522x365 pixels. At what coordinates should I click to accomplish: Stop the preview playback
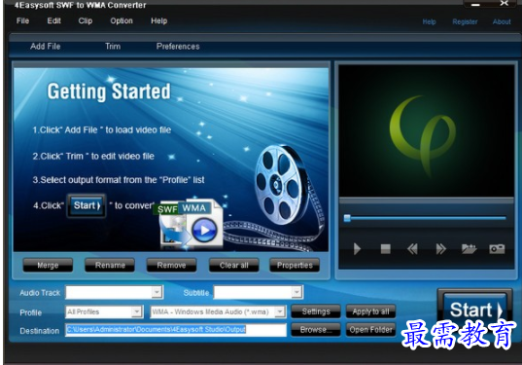(x=385, y=248)
